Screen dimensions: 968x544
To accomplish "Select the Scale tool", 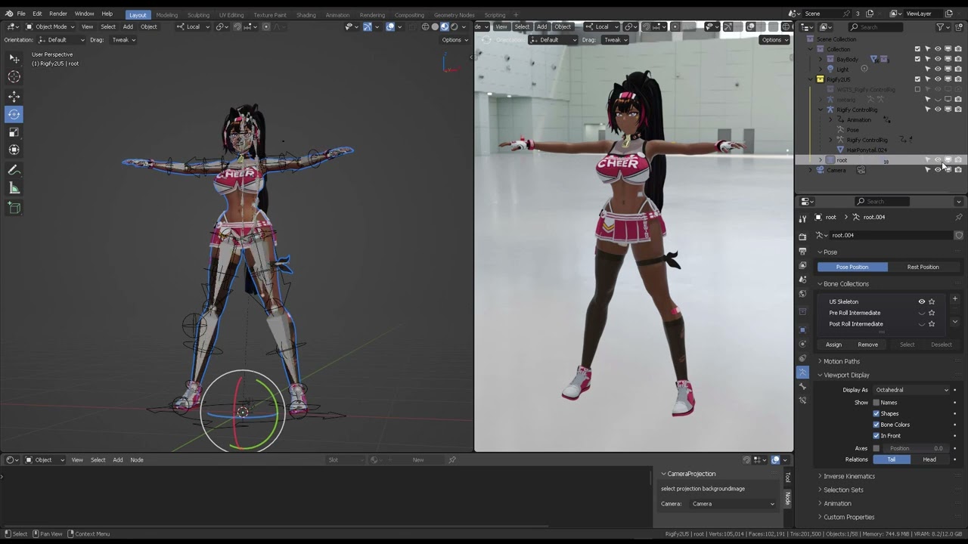I will click(14, 132).
